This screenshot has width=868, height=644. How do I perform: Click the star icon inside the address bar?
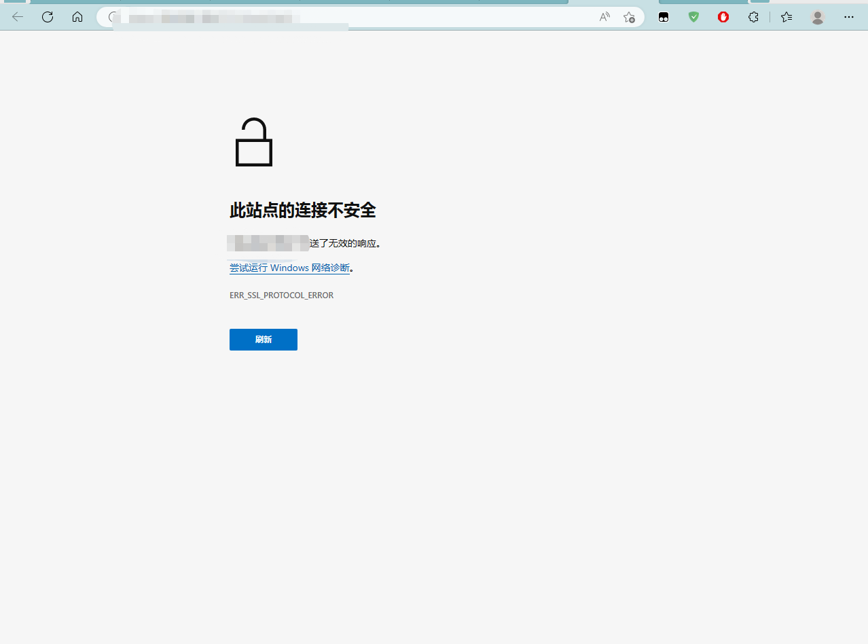coord(629,17)
